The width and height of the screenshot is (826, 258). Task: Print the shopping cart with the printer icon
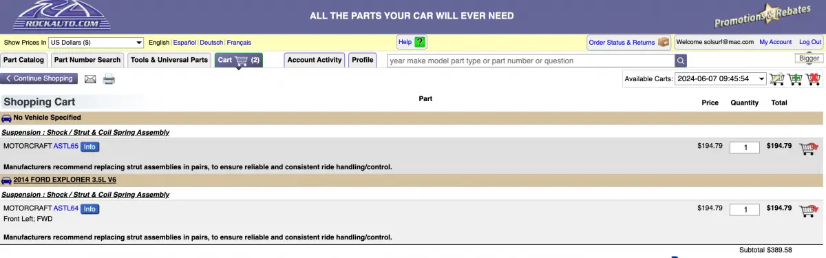point(109,79)
